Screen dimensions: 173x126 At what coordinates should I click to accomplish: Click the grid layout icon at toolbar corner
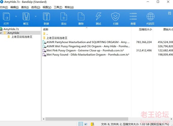pyautogui.click(x=170, y=13)
